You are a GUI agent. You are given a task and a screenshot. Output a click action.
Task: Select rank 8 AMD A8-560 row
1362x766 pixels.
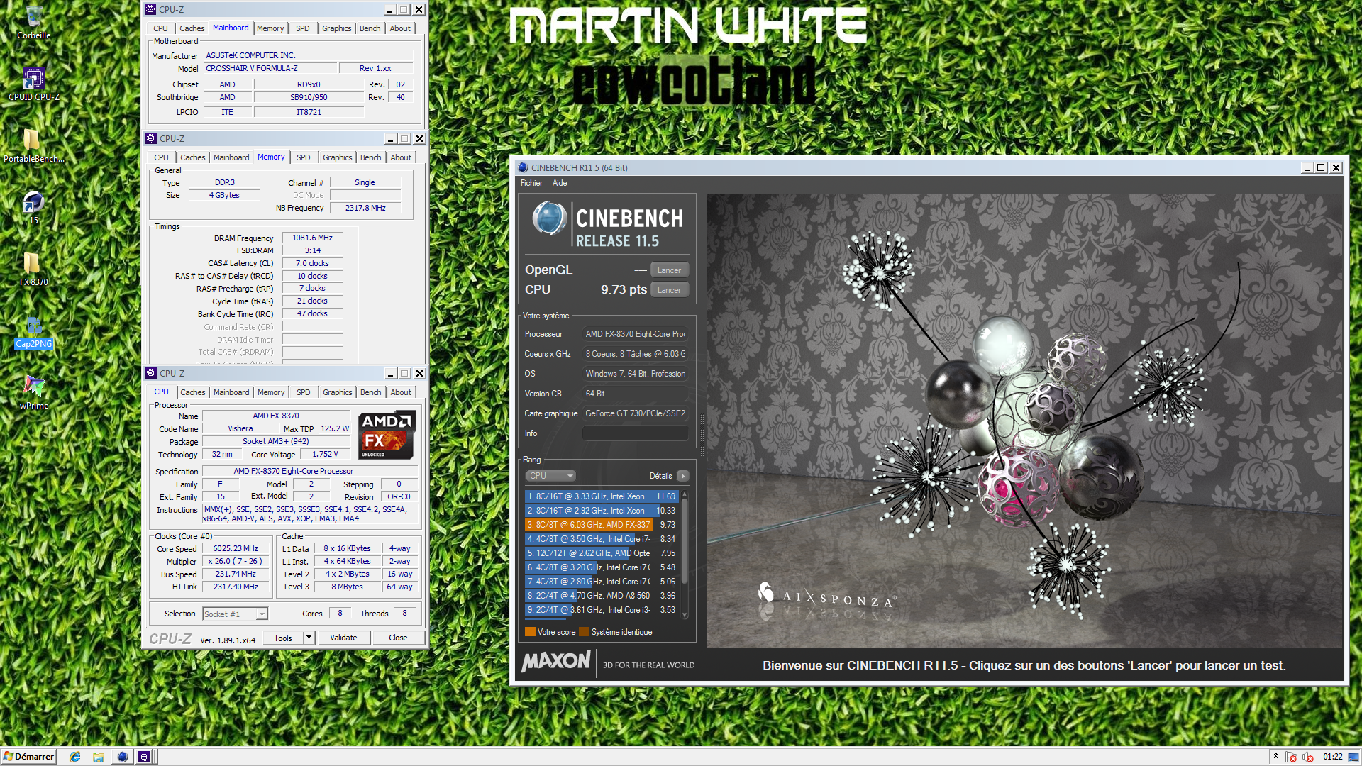(x=602, y=596)
